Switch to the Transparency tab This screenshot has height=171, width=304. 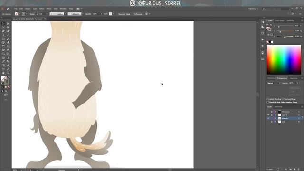click(x=282, y=78)
